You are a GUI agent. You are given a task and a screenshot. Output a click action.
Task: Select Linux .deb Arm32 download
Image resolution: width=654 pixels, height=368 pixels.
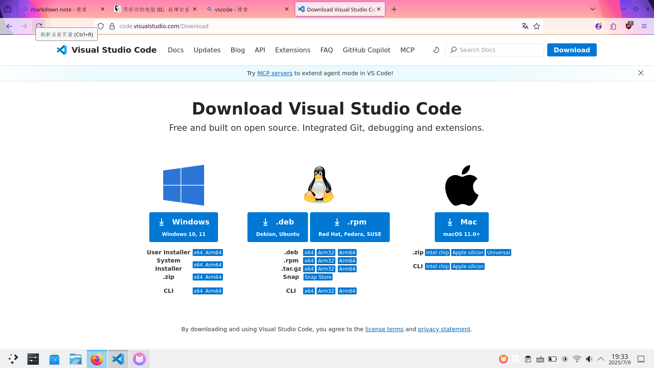pos(326,253)
